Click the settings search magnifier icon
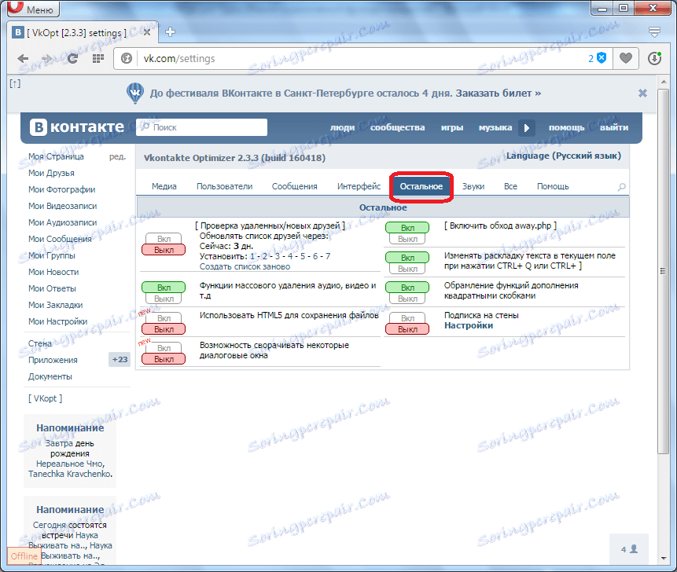 click(x=622, y=187)
